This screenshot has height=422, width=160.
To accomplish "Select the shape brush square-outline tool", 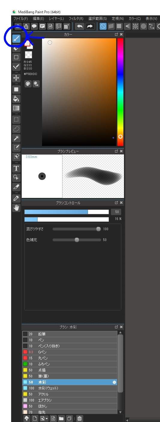I will [17, 57].
